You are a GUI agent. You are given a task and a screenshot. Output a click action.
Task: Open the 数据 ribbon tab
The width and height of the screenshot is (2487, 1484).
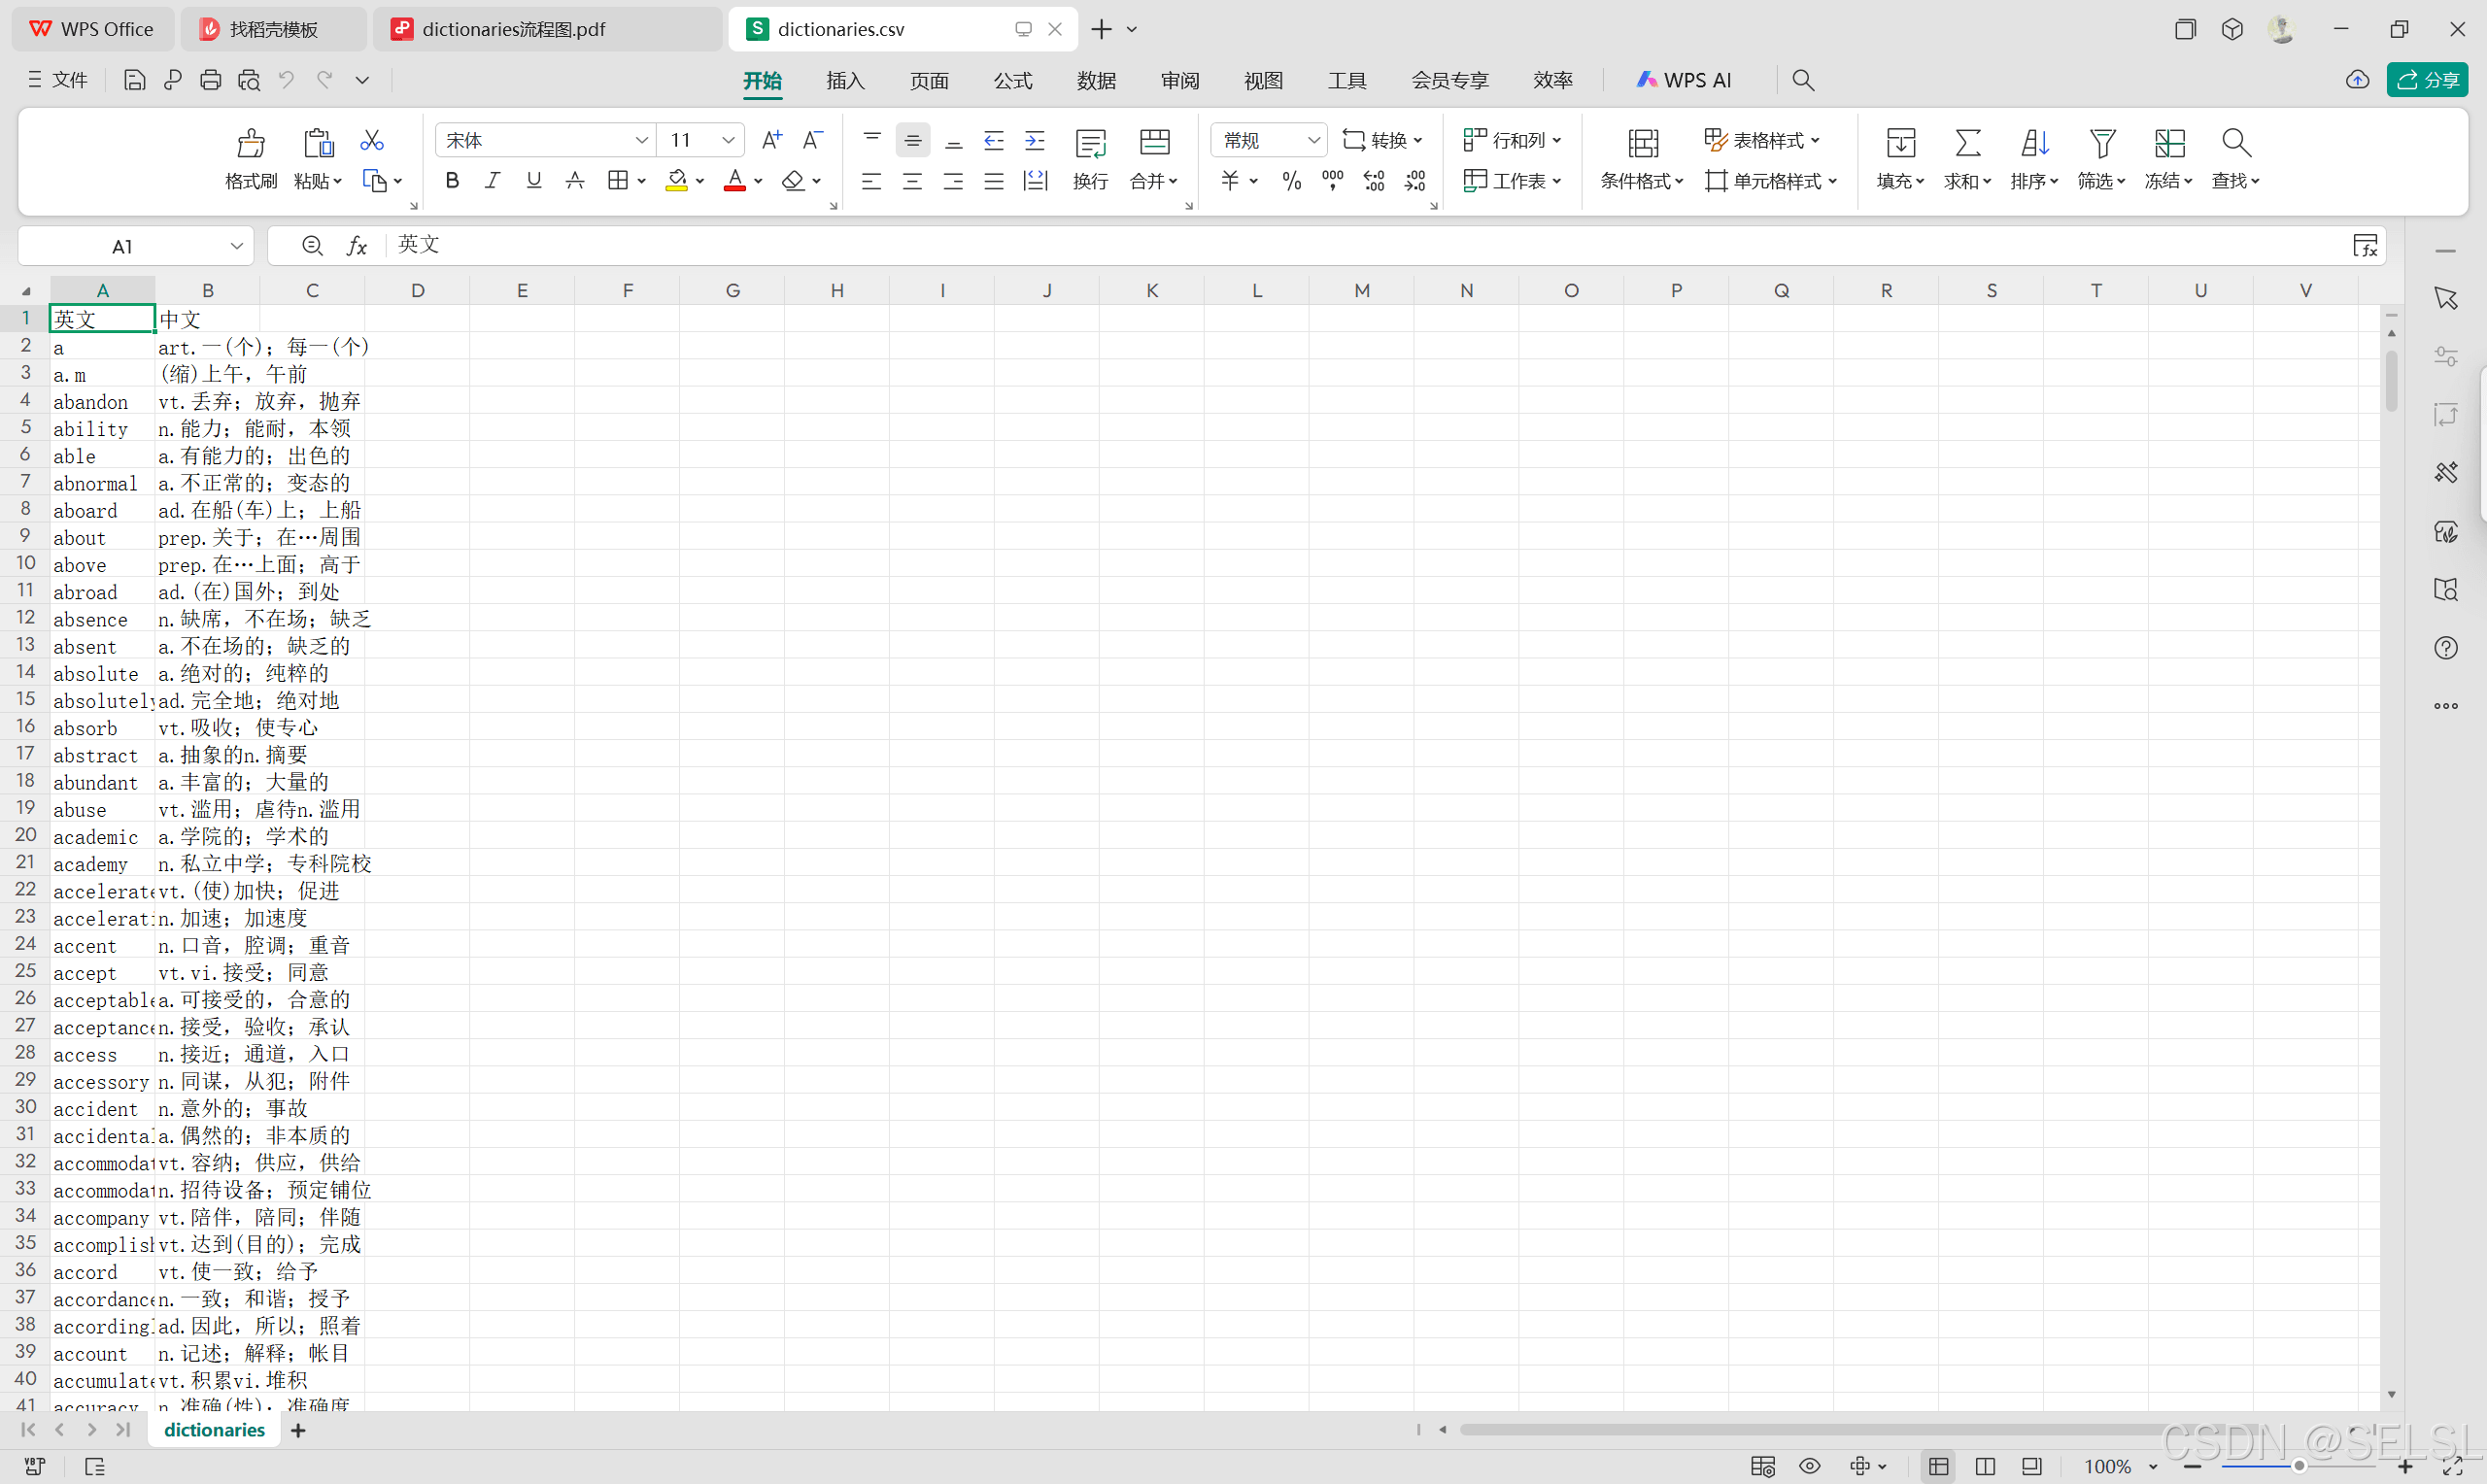pos(1096,80)
